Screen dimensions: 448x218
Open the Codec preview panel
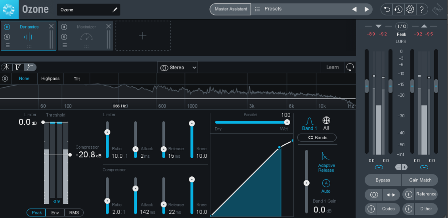pos(388,209)
